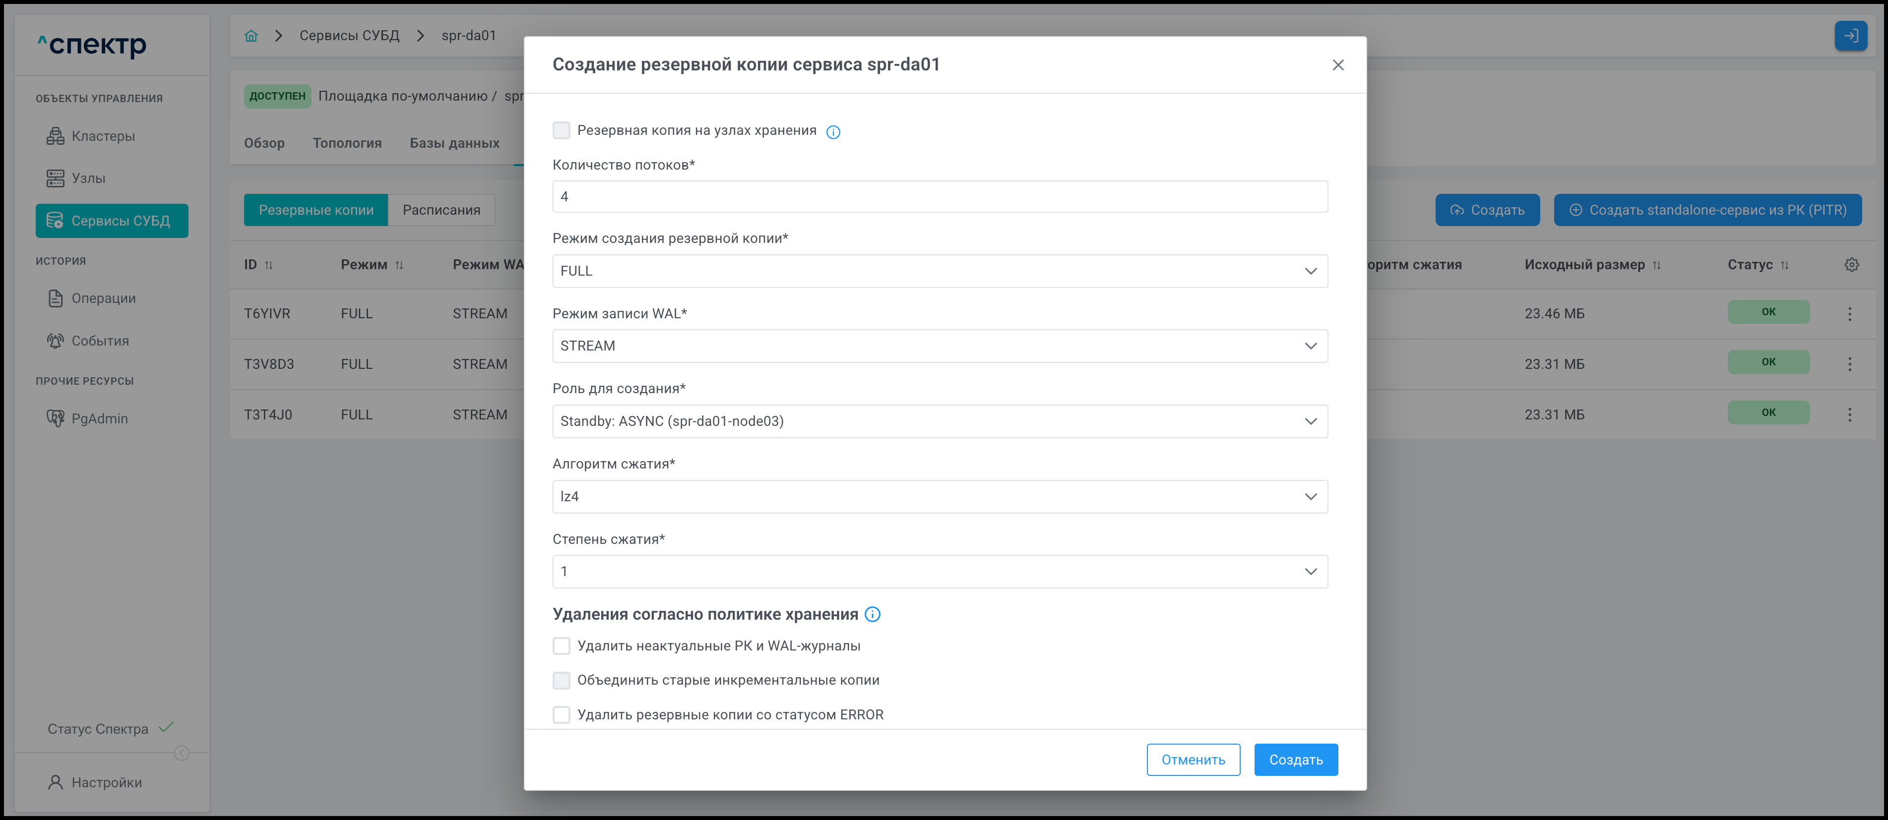1888x820 pixels.
Task: Open compression algorithm dropdown showing lz4
Action: (x=940, y=497)
